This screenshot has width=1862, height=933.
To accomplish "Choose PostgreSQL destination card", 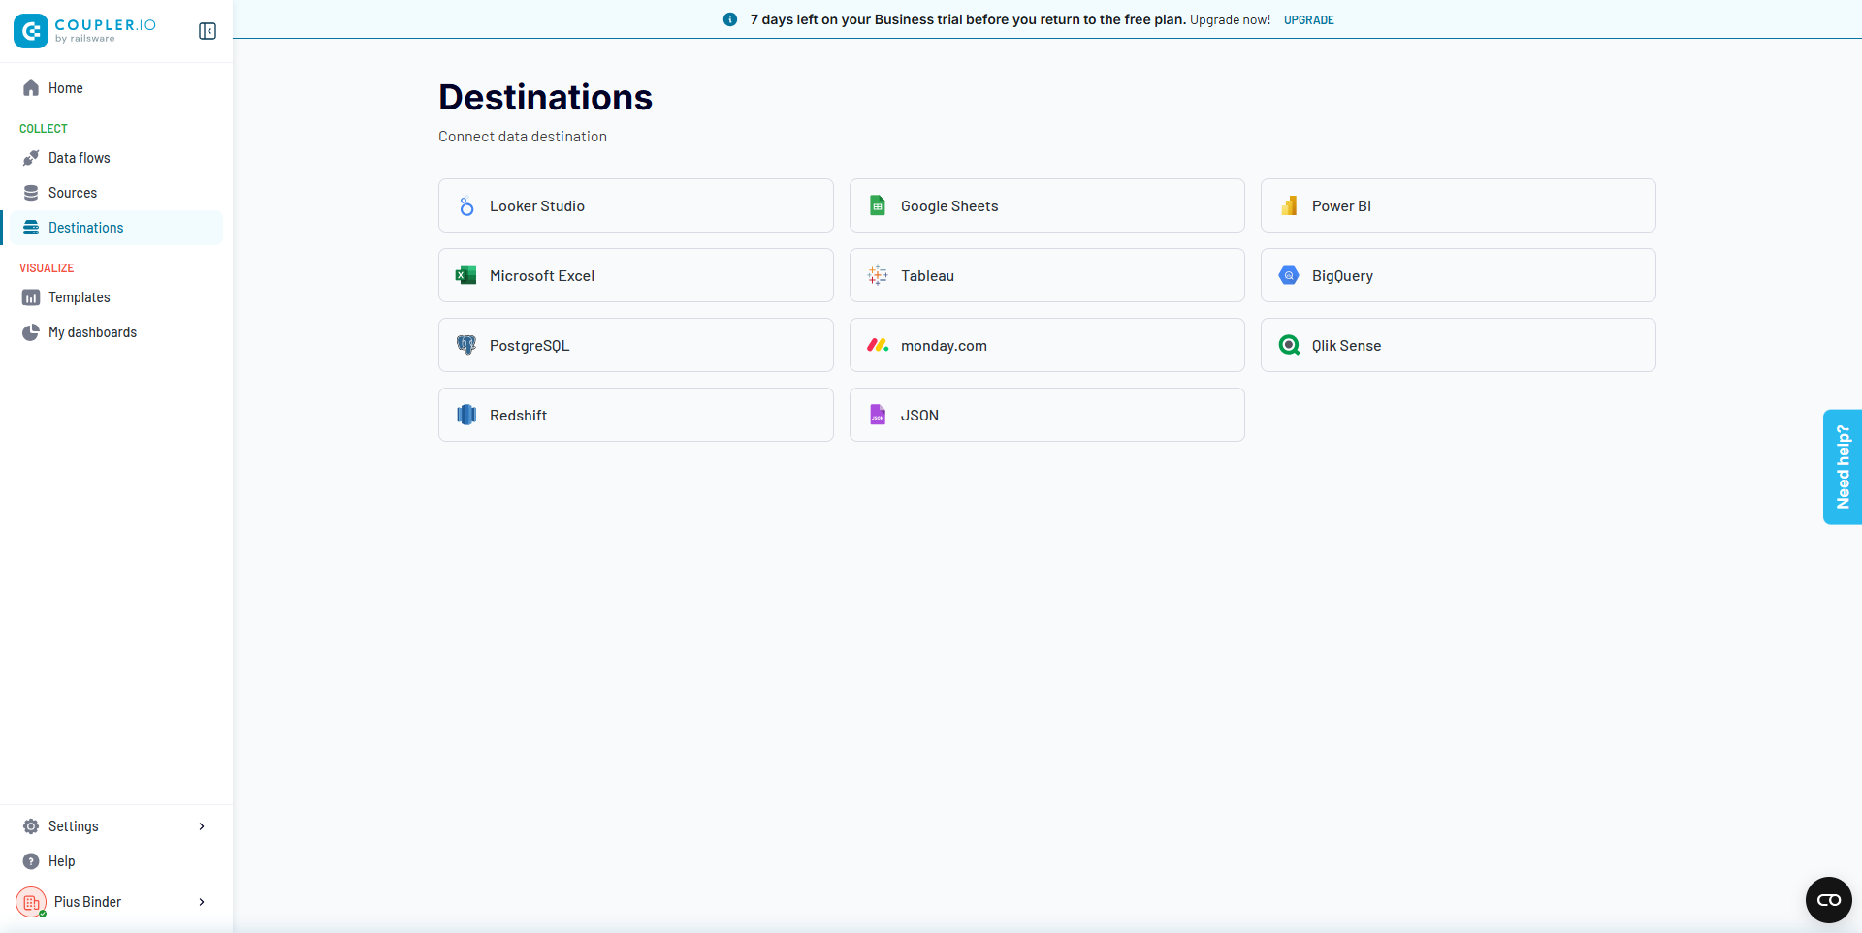I will coord(636,345).
